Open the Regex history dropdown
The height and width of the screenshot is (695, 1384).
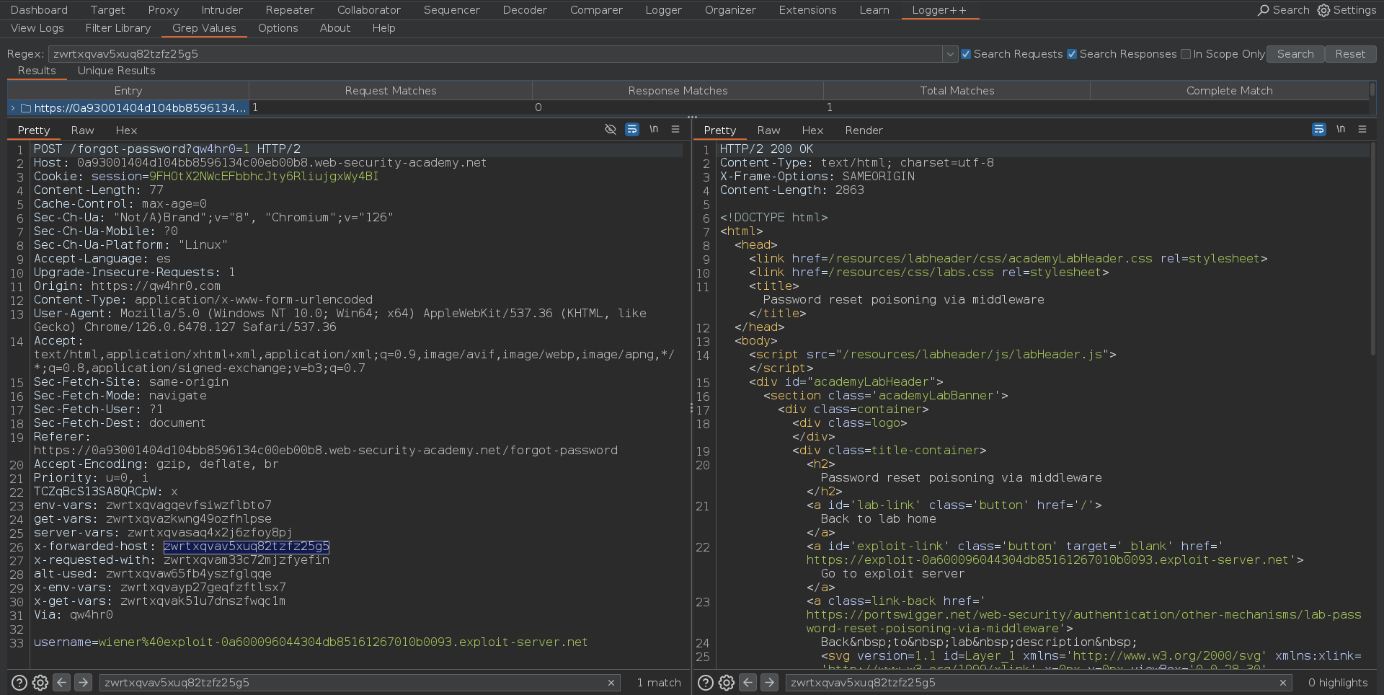(x=950, y=54)
